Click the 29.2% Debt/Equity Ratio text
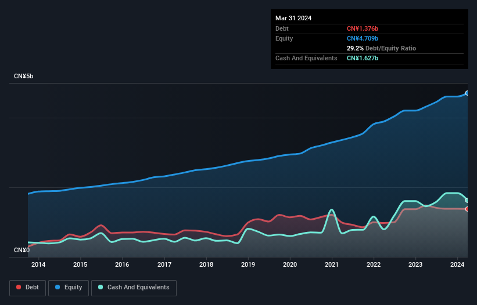This screenshot has height=305, width=477. coord(381,48)
